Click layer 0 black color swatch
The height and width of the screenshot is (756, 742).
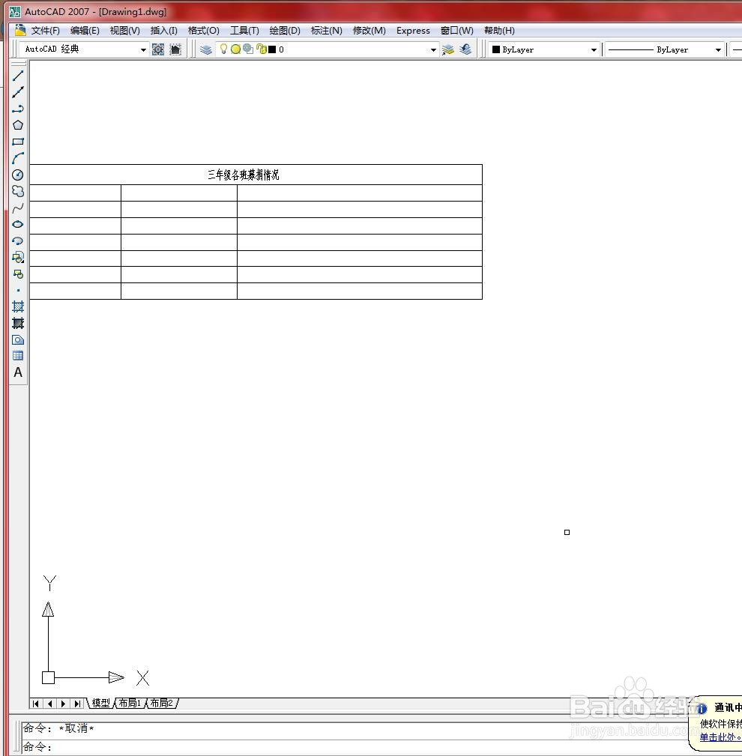pyautogui.click(x=272, y=49)
